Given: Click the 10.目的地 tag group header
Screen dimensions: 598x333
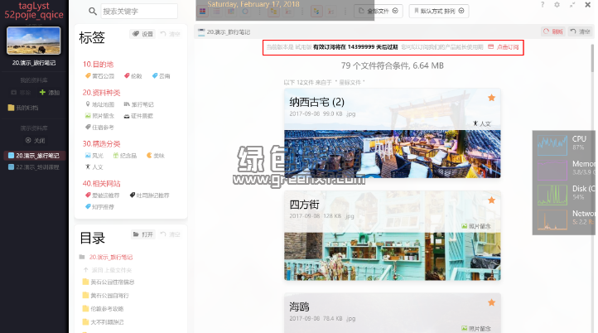Looking at the screenshot, I should pos(98,64).
